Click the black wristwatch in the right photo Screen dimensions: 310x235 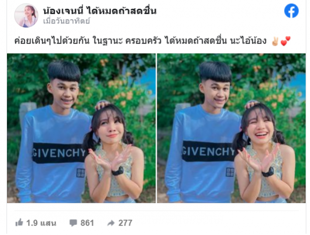point(268,172)
